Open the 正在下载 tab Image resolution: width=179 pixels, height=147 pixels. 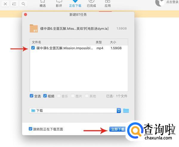click(x=75, y=4)
